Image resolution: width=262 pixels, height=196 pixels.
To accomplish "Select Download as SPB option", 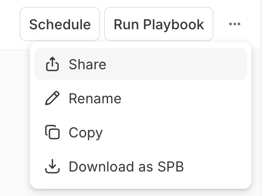I will click(141, 167).
